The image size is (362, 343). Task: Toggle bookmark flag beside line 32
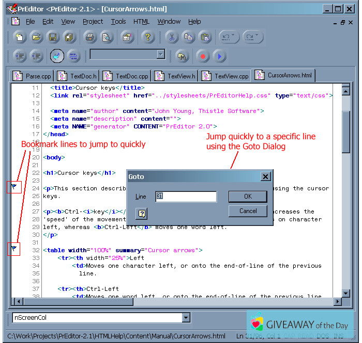point(14,249)
